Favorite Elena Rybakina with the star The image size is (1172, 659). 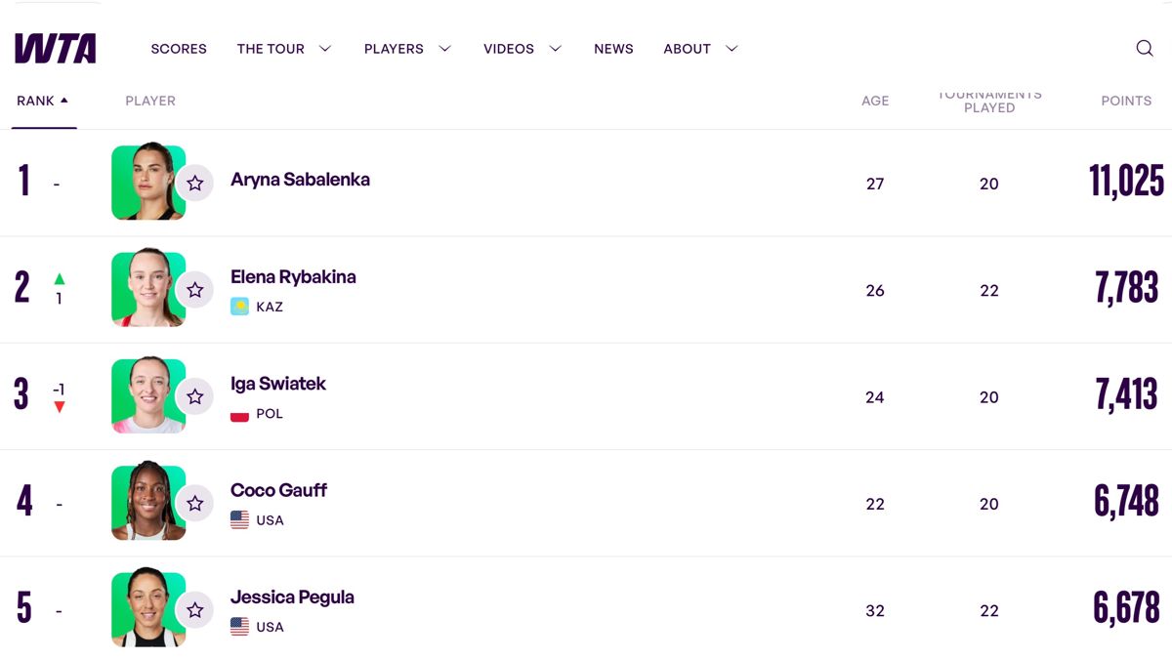click(194, 290)
